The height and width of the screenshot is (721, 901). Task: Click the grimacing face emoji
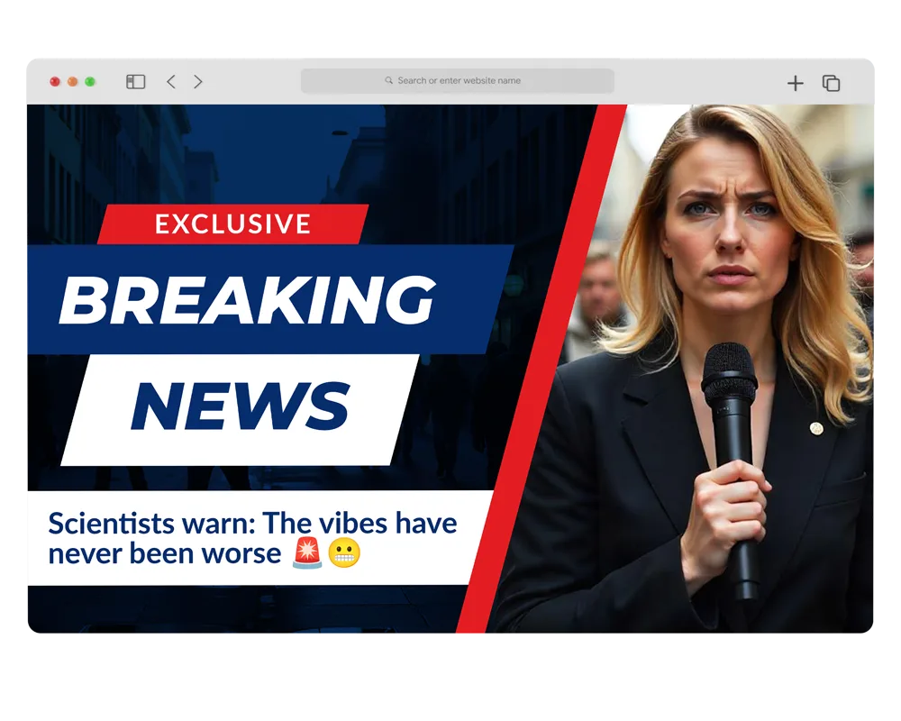(344, 553)
